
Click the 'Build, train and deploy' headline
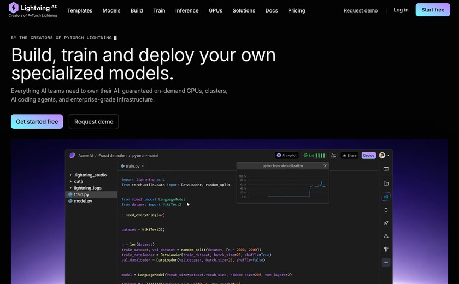tap(143, 64)
